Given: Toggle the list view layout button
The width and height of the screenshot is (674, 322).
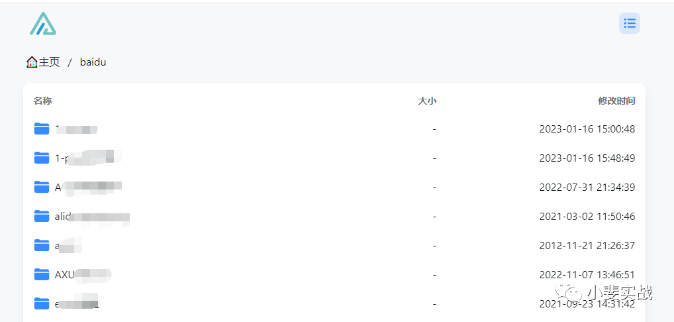Looking at the screenshot, I should click(630, 24).
